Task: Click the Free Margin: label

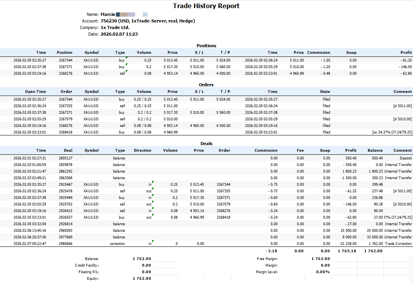Action: [x=267, y=259]
